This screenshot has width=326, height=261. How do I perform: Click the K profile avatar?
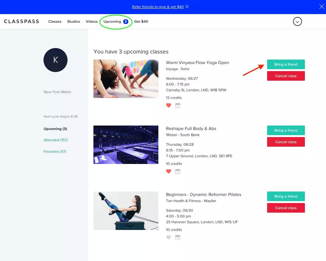coord(56,60)
